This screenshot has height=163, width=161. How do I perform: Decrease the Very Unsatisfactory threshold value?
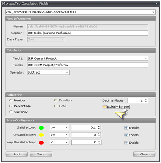point(99,143)
